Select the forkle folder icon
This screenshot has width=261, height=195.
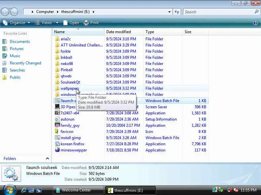(57, 51)
